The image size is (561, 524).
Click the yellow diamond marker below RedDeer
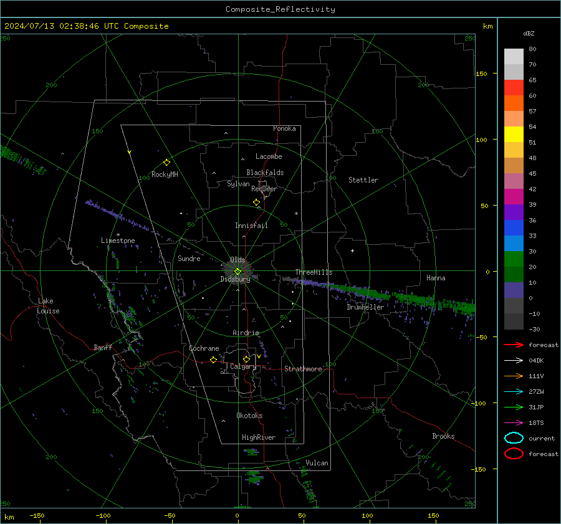pos(256,202)
